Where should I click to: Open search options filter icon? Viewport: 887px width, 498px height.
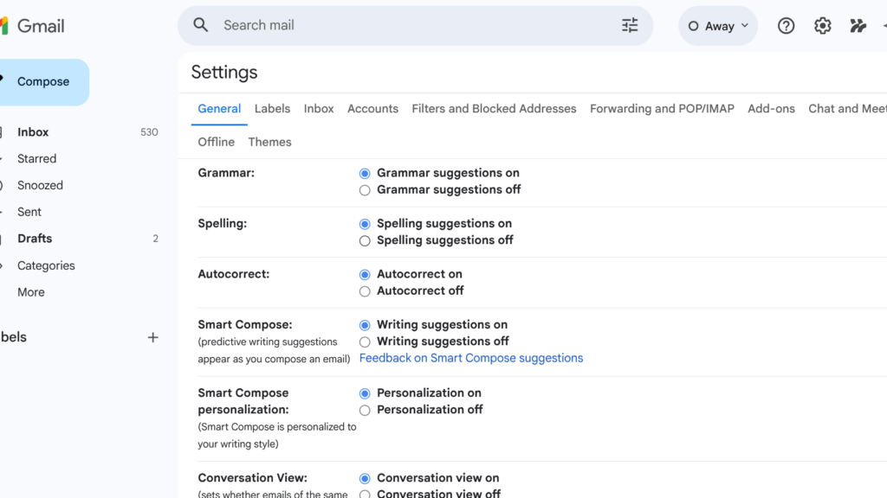tap(630, 25)
